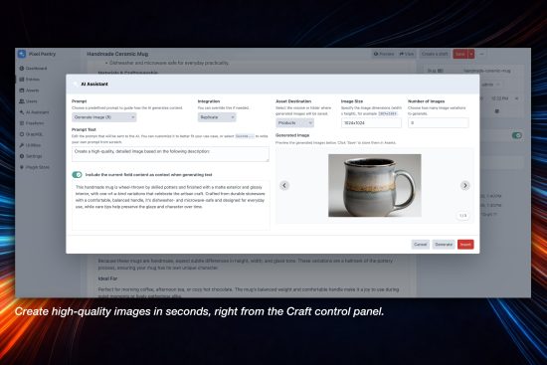
Task: Open Utilities via its wrench icon
Action: tap(22, 145)
